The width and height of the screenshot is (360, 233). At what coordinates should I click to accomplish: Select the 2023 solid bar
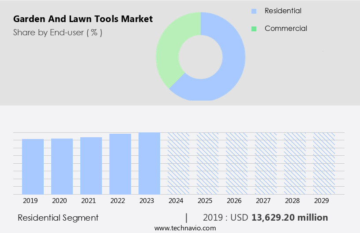(150, 163)
